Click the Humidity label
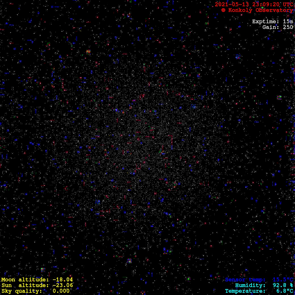Viewport: 295px width, 295px height. click(x=250, y=285)
